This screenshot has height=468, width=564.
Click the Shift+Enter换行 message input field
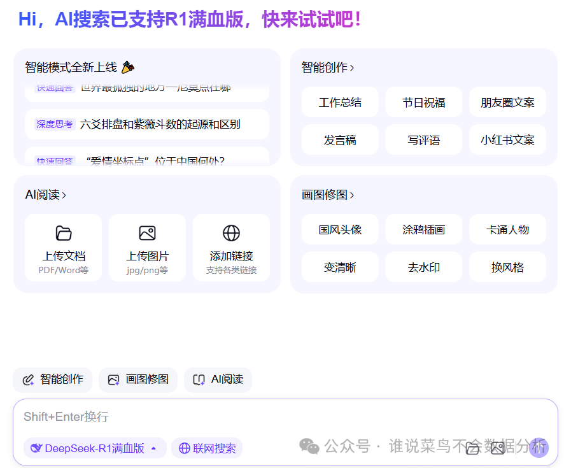coord(285,416)
